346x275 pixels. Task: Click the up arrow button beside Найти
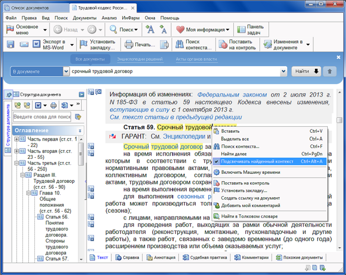(329, 71)
